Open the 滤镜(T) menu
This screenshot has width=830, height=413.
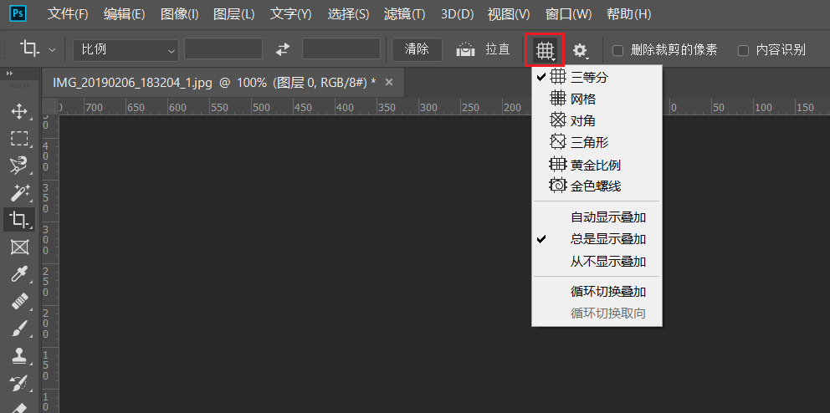click(404, 14)
